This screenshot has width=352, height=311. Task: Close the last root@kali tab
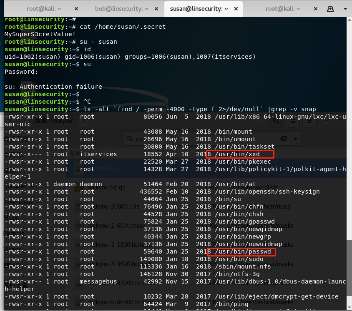pyautogui.click(x=316, y=9)
